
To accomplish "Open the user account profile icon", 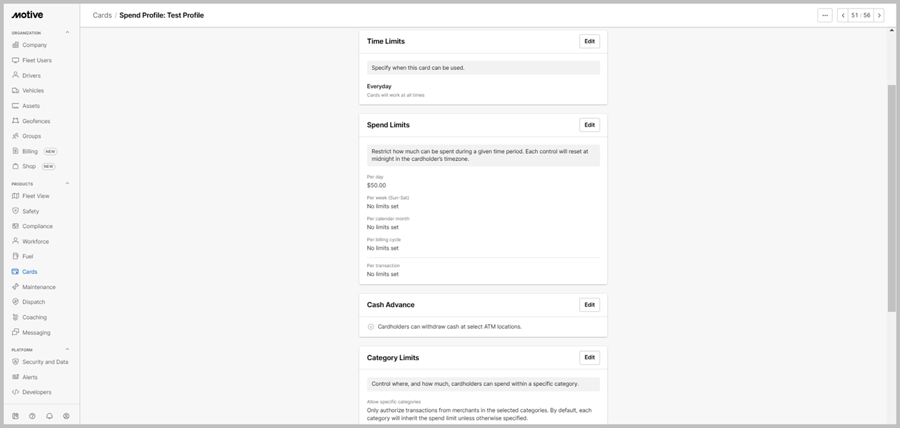I will (x=67, y=416).
